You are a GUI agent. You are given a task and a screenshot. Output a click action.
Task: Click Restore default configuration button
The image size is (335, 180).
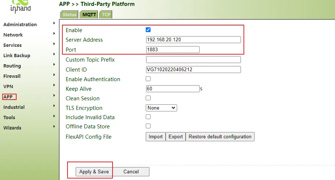220,136
